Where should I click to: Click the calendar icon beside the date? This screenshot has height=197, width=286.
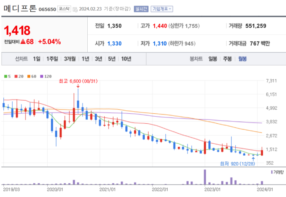point(75,9)
